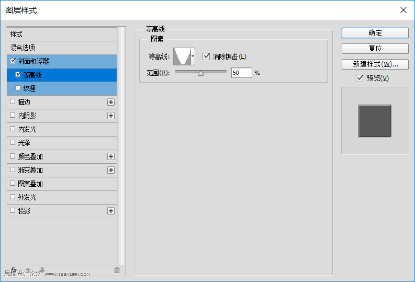Click the 确定 OK button
This screenshot has width=415, height=282.
point(375,32)
